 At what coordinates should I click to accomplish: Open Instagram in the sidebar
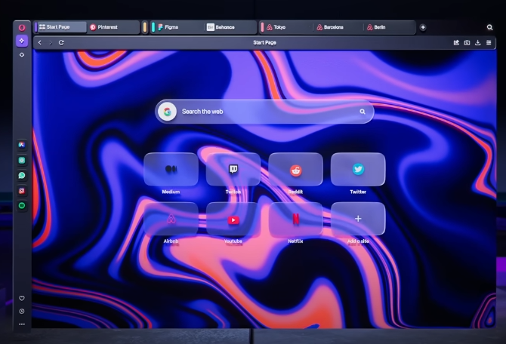click(x=22, y=191)
